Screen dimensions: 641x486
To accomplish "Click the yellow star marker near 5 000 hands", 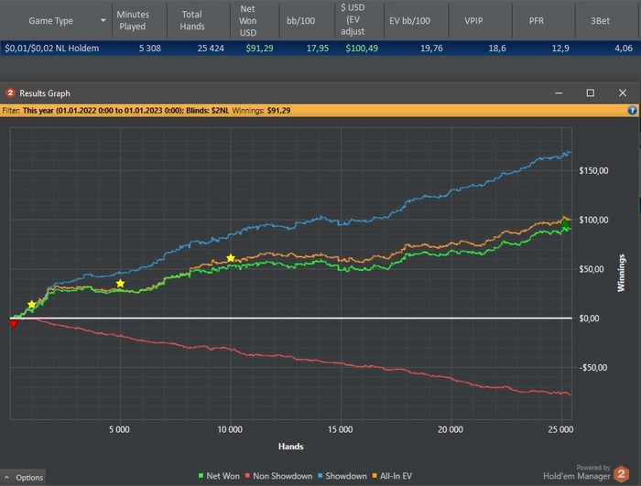I will tap(120, 283).
